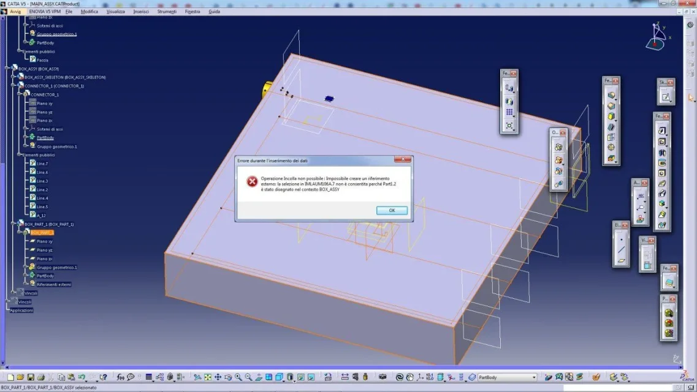Click the rectangular pattern dotted grid icon
This screenshot has height=392, width=697.
click(x=509, y=112)
